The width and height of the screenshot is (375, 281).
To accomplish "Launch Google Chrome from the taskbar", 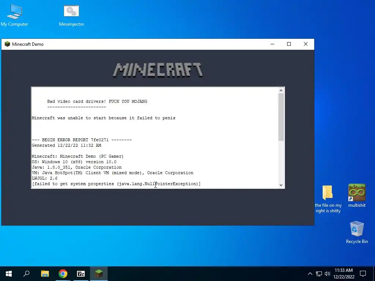I will 63,274.
